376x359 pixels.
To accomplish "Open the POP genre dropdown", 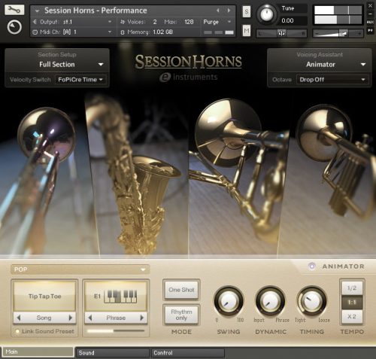I will (80, 269).
